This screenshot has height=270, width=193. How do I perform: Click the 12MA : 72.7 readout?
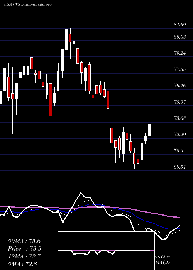click(24, 256)
